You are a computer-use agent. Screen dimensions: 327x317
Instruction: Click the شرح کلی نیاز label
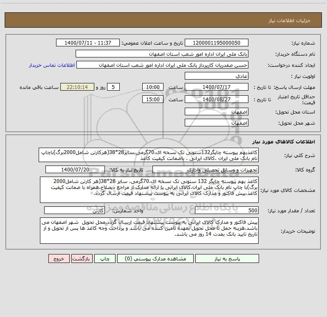click(x=300, y=155)
